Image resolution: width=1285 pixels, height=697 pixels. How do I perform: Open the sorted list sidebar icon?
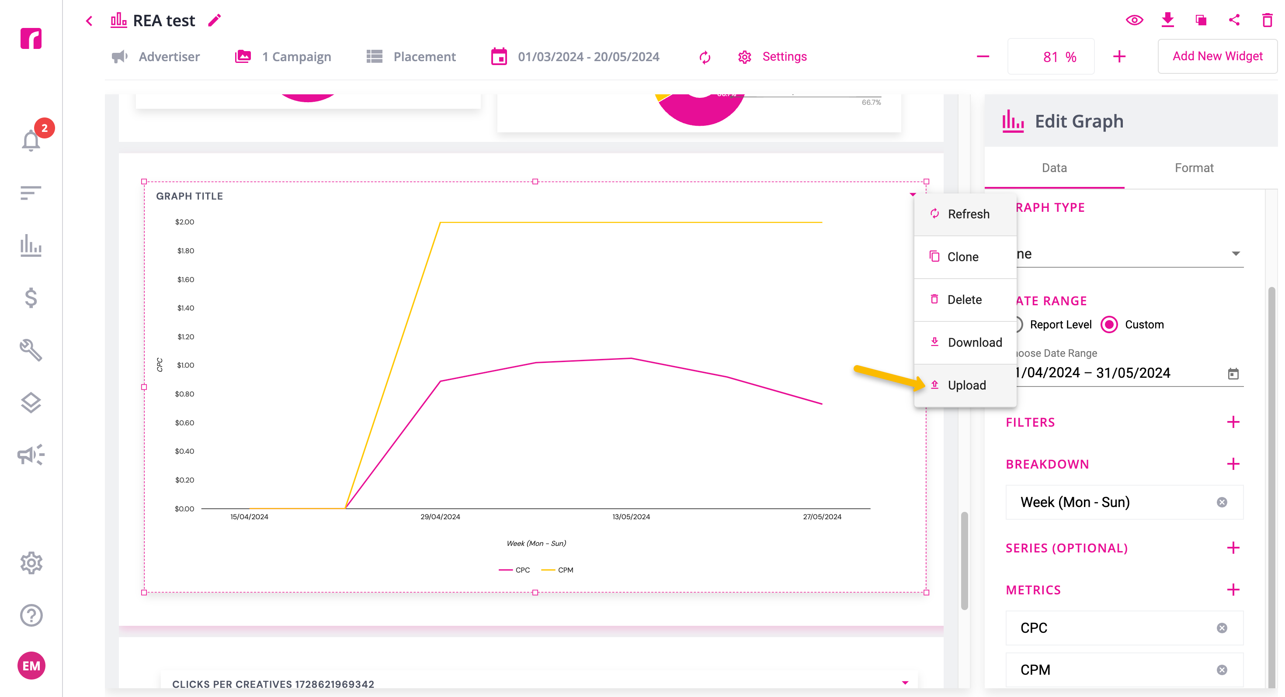coord(31,193)
